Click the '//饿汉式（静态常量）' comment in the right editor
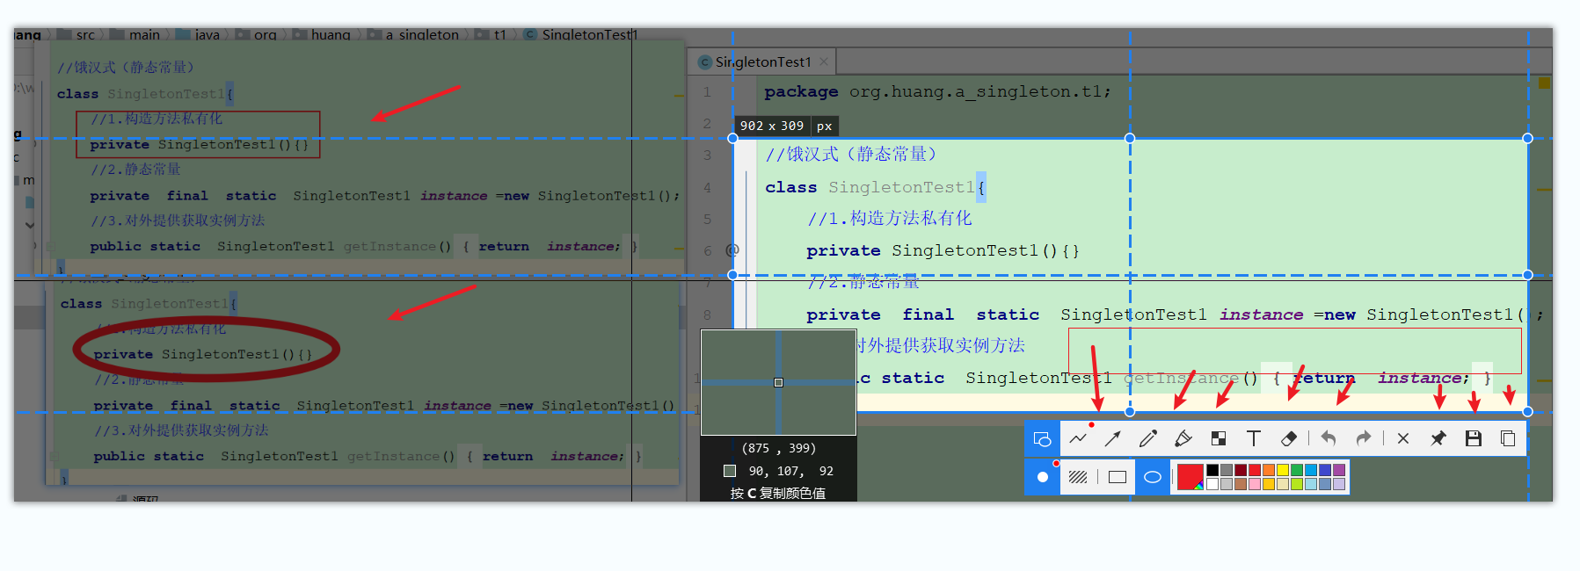Viewport: 1580px width, 571px height. point(851,154)
